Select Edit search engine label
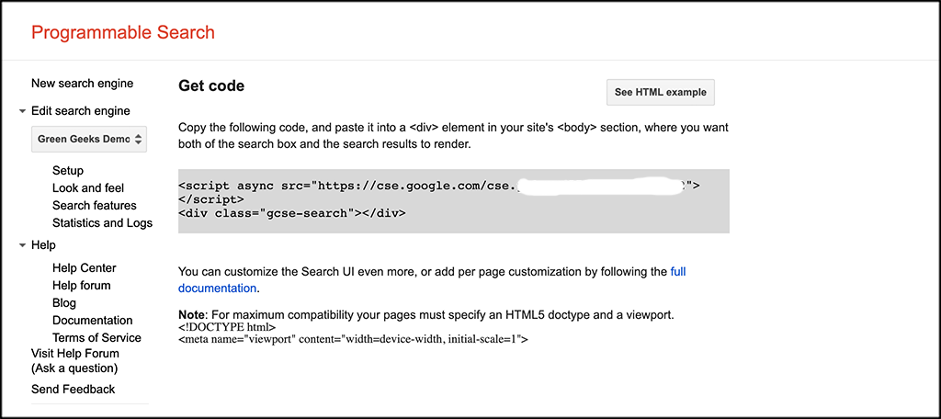 [x=81, y=111]
